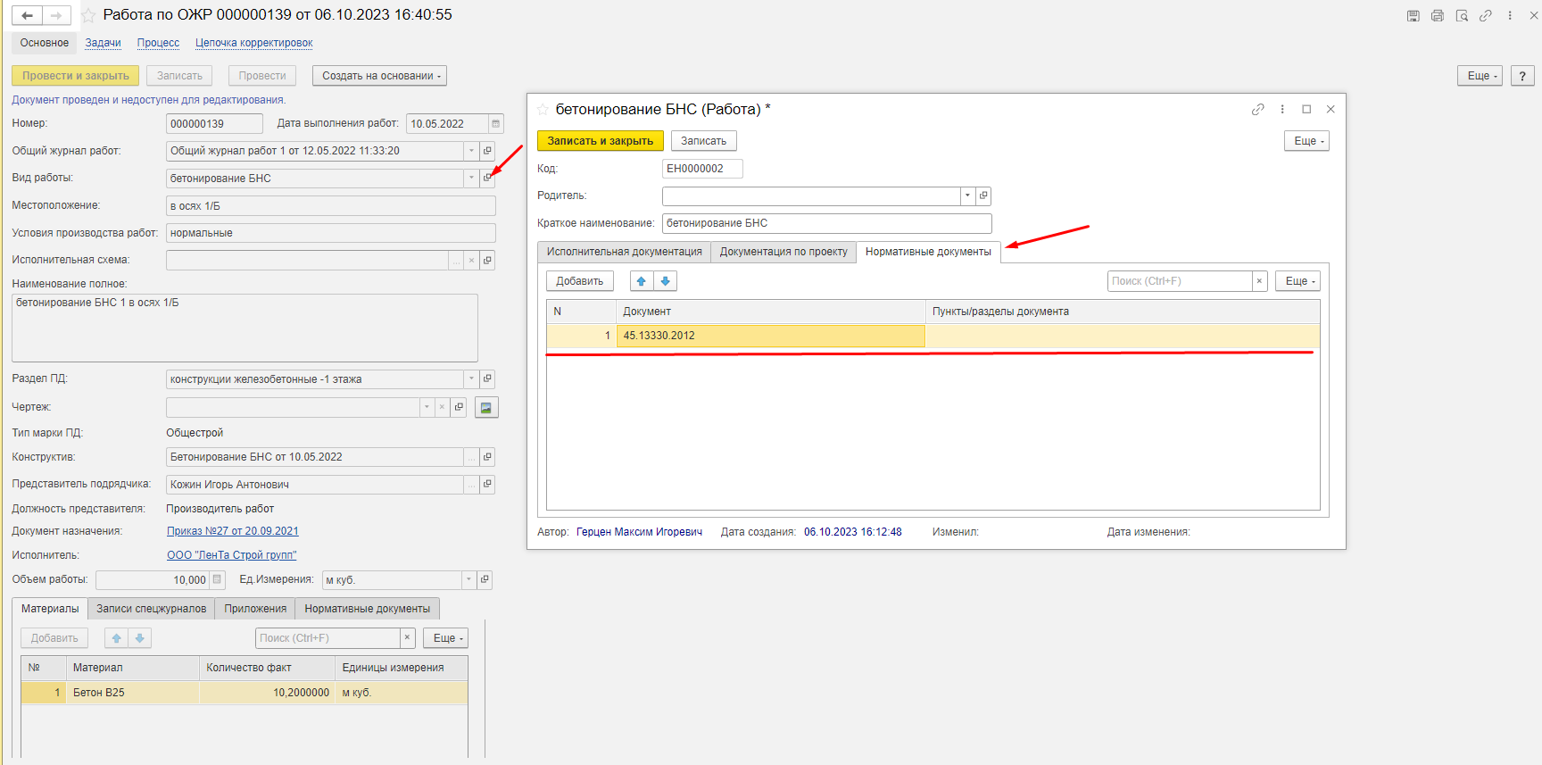Add document to favorites with star icon
This screenshot has height=765, width=1542.
[x=88, y=15]
